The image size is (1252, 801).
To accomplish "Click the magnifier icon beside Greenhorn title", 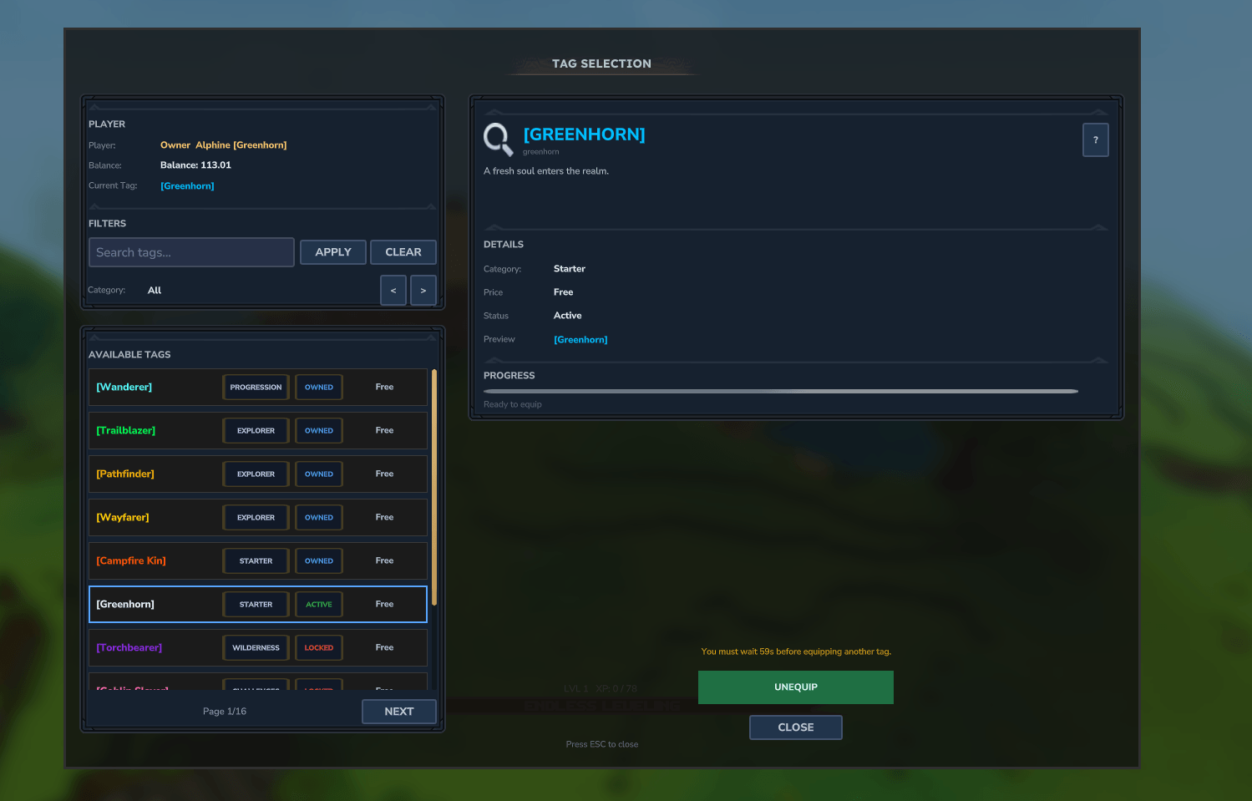I will click(498, 139).
